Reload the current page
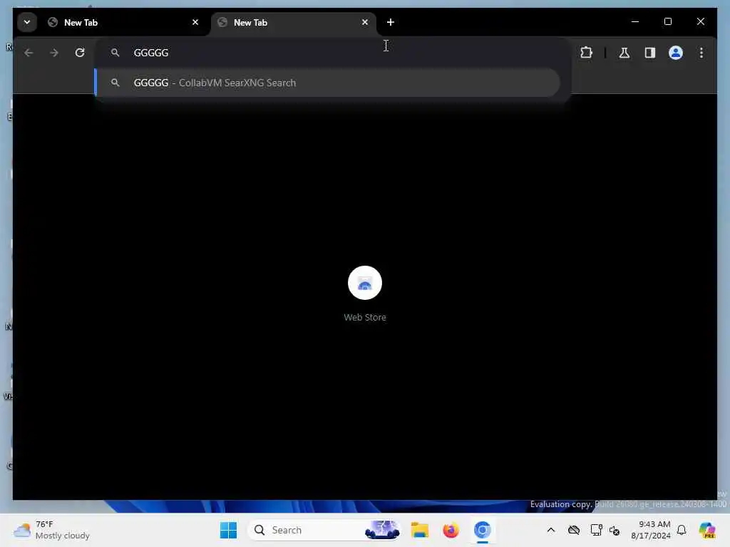This screenshot has height=547, width=730. pos(80,53)
